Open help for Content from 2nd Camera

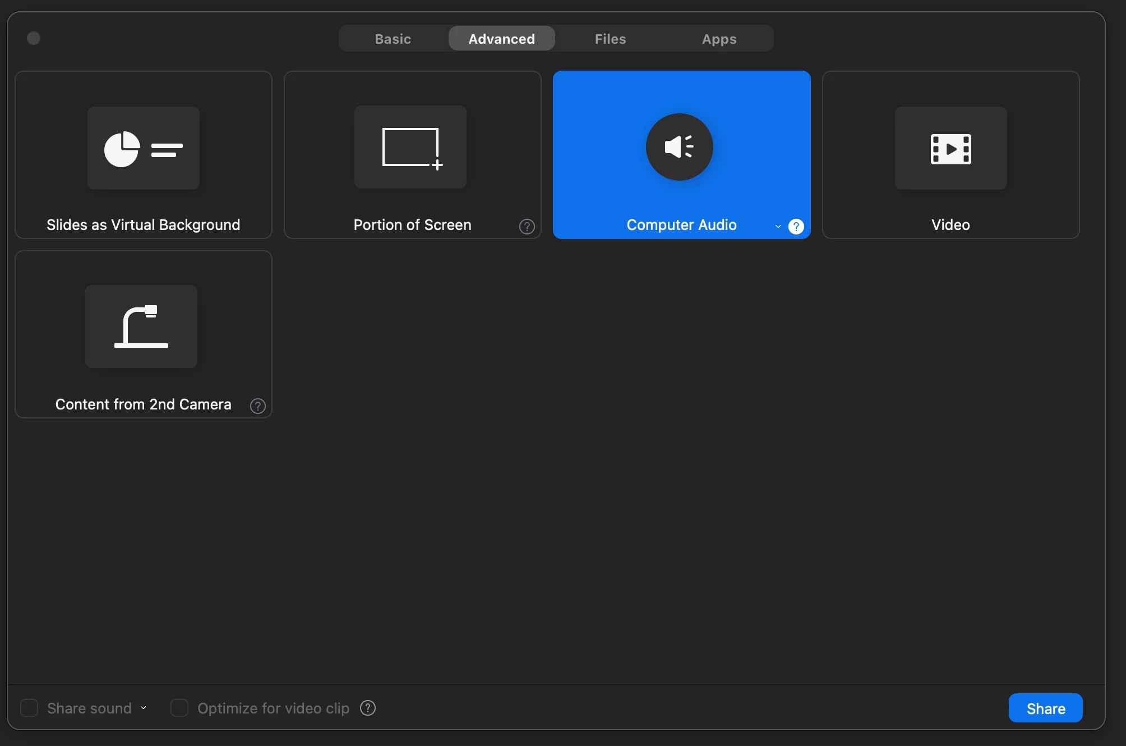tap(257, 406)
